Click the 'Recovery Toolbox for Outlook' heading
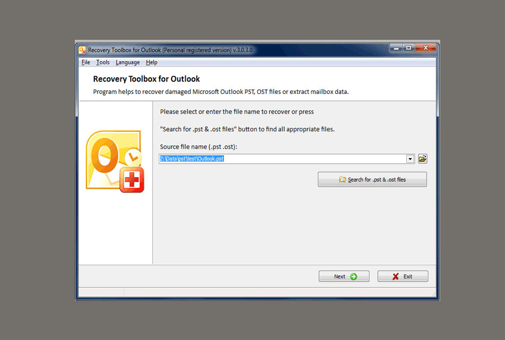Image resolution: width=505 pixels, height=340 pixels. pyautogui.click(x=146, y=79)
